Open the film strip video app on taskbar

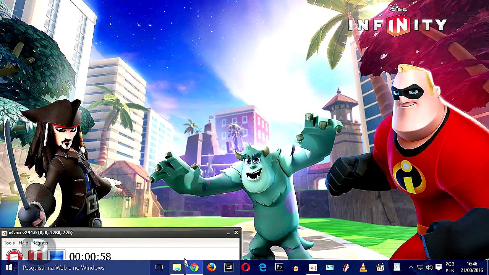coord(228,268)
